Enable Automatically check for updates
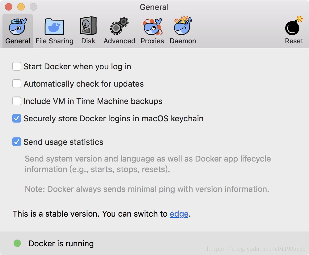Screen dimensions: 309x255 click(17, 84)
